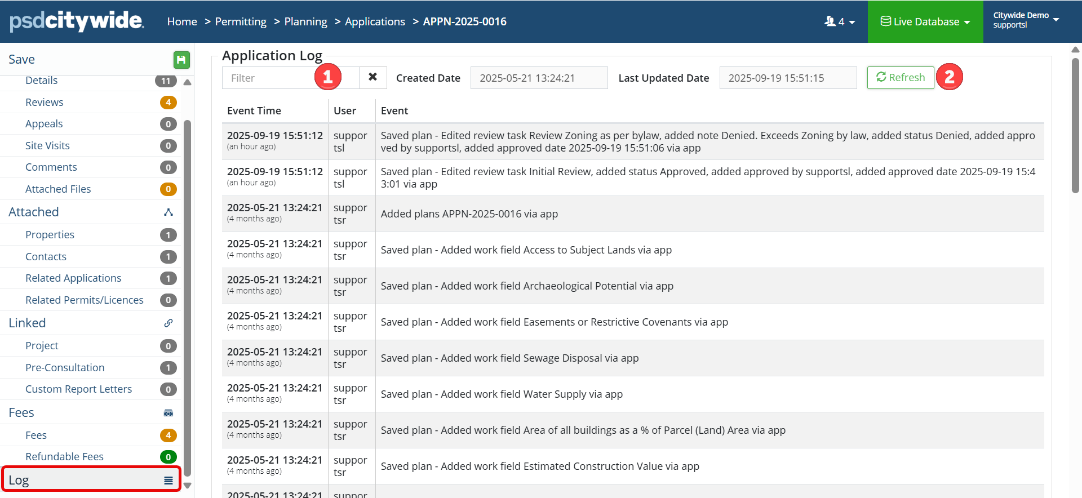Expand the Live Database dropdown

pyautogui.click(x=925, y=21)
